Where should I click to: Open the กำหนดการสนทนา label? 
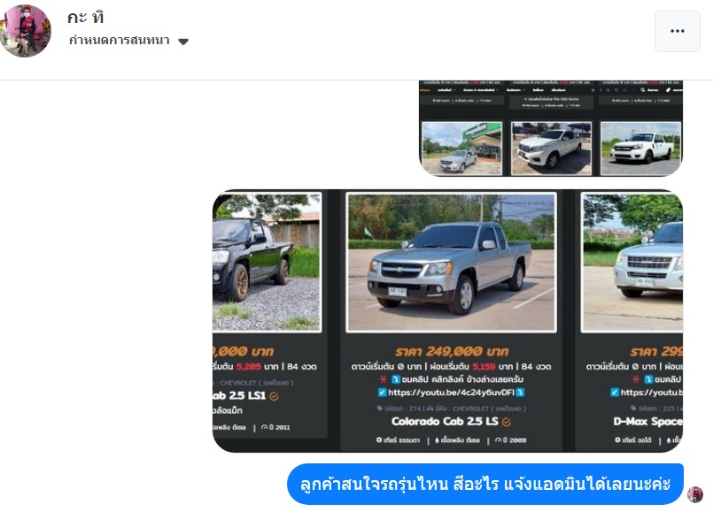coord(120,41)
